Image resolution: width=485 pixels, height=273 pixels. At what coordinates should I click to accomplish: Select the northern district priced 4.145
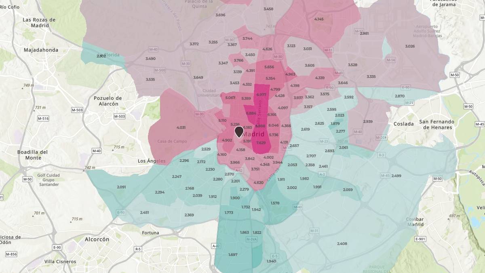[319, 19]
